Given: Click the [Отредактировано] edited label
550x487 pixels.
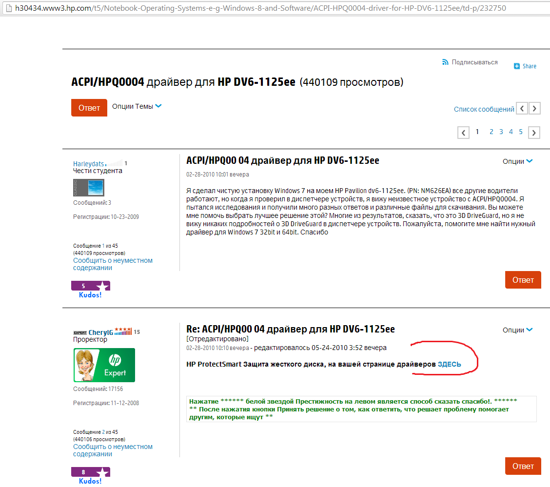Looking at the screenshot, I should click(x=217, y=339).
